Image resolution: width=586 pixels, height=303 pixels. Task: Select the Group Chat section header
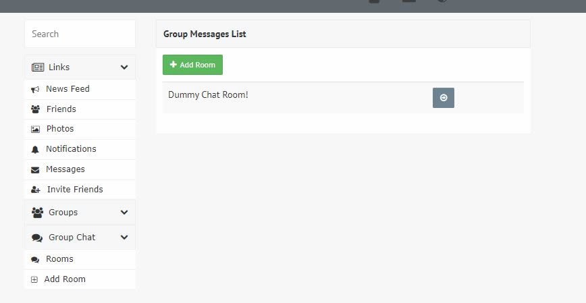(80, 238)
